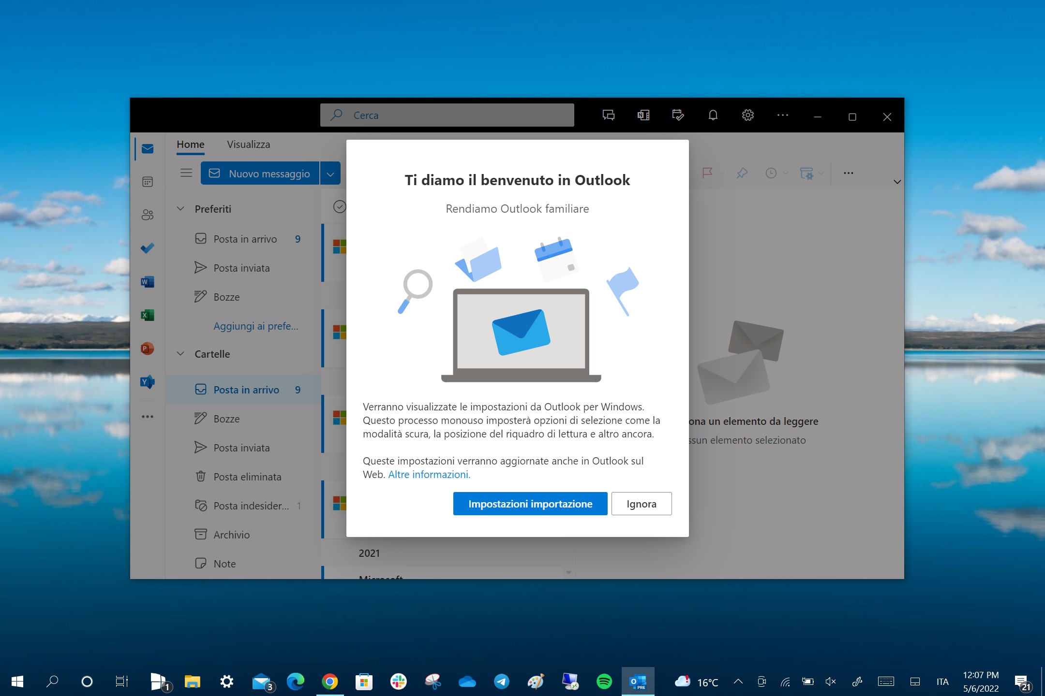This screenshot has width=1045, height=696.
Task: Open title bar more options ellipsis
Action: point(783,115)
